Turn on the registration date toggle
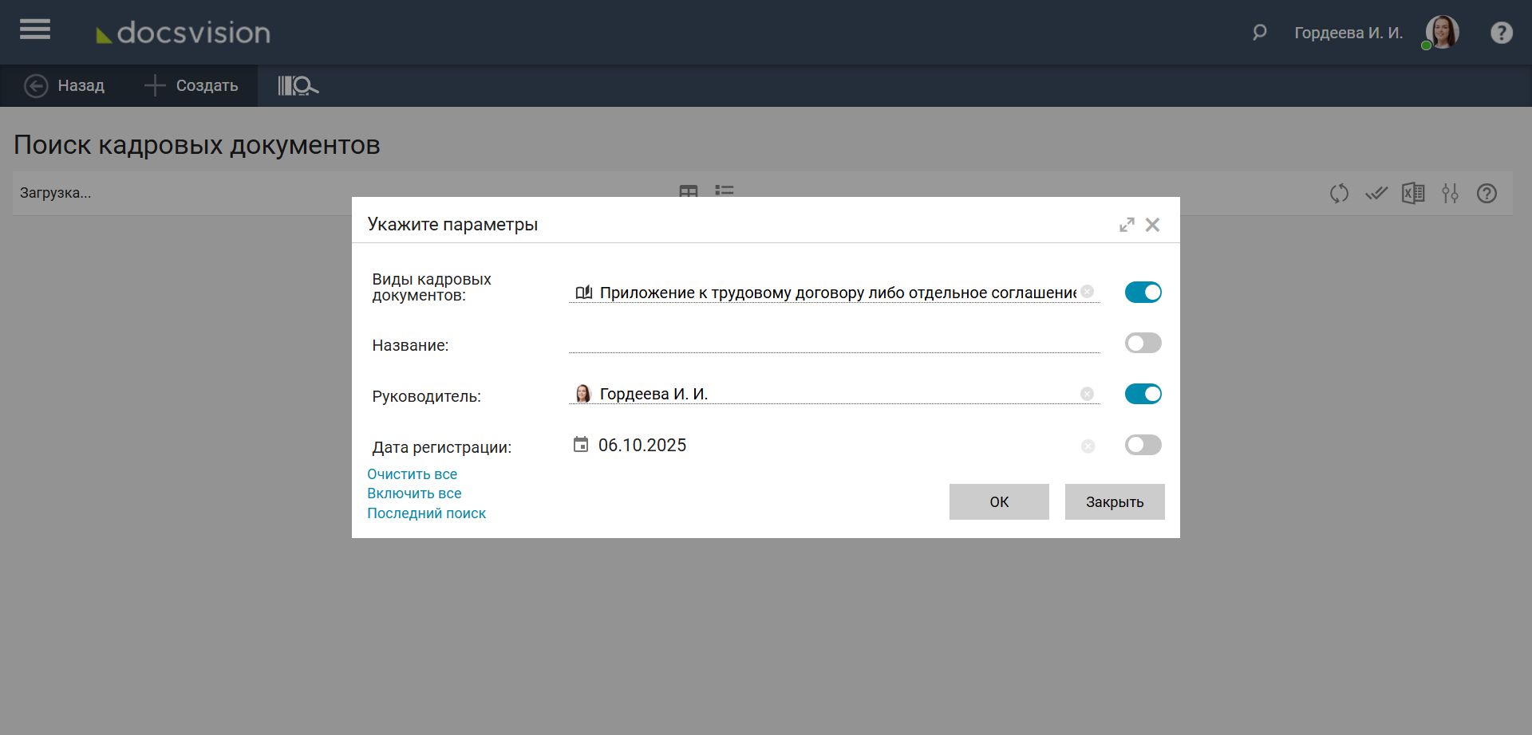Image resolution: width=1532 pixels, height=735 pixels. coord(1143,445)
